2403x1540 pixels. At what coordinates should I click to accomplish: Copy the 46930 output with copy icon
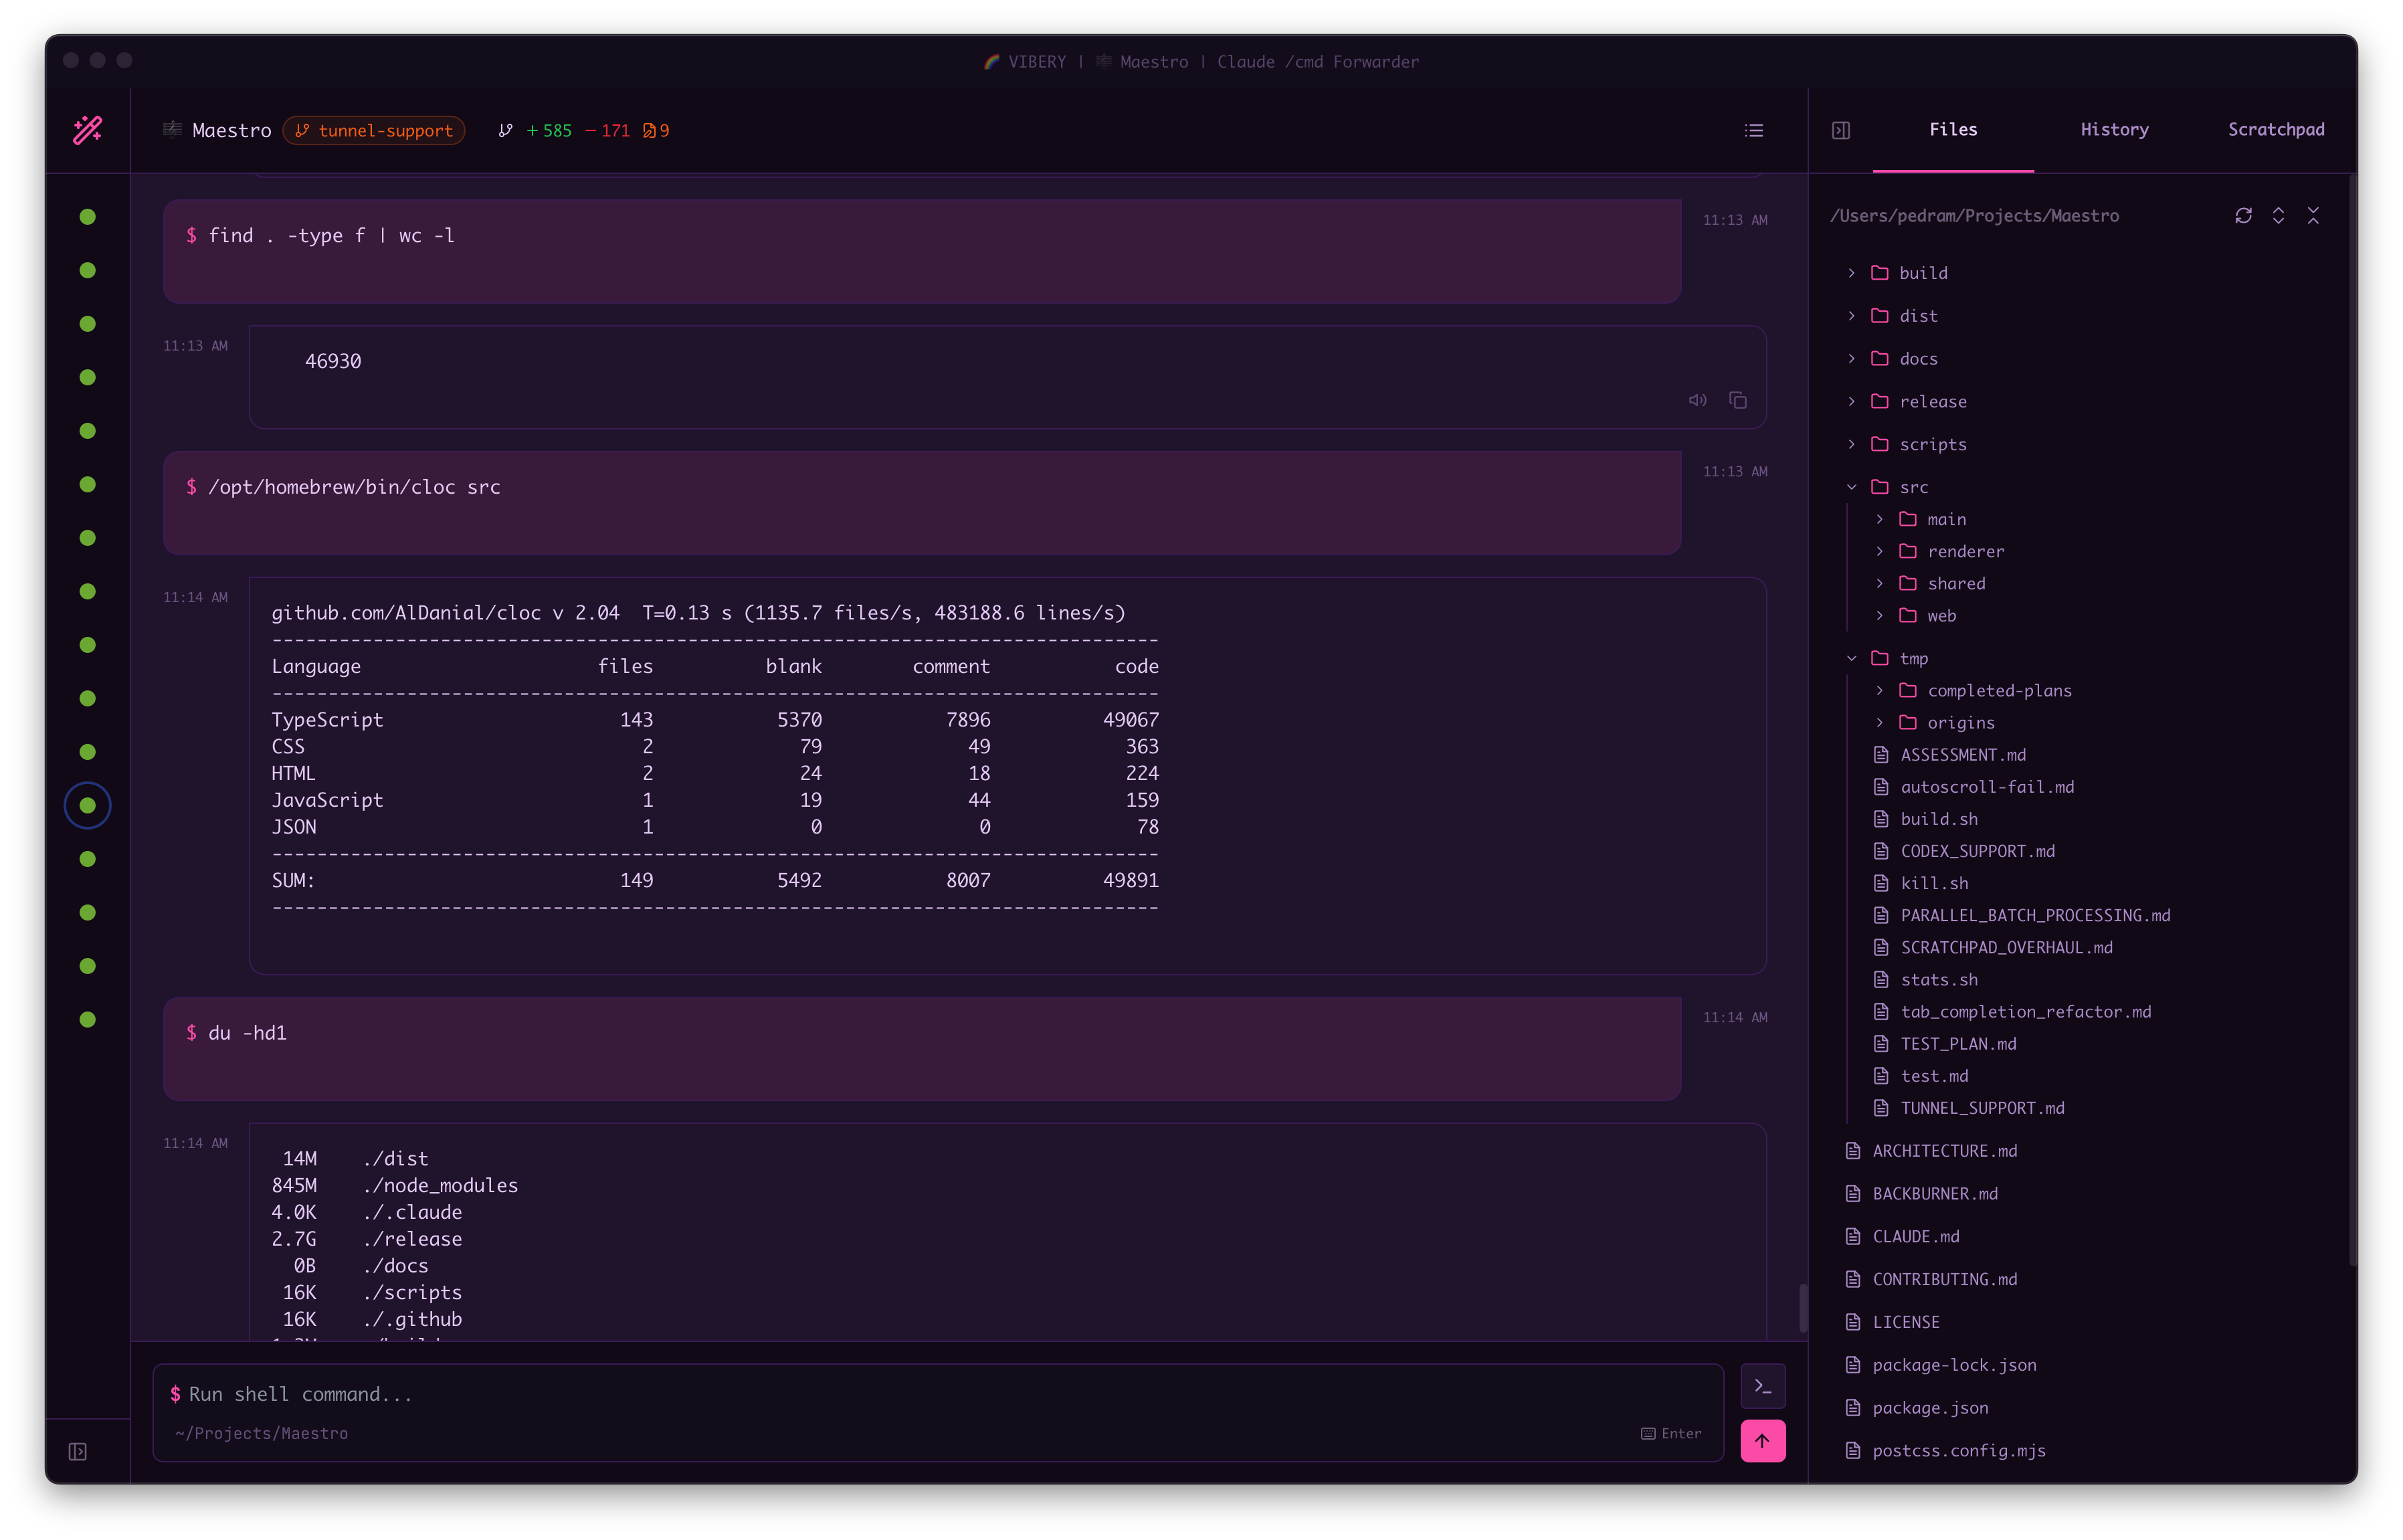(x=1738, y=400)
